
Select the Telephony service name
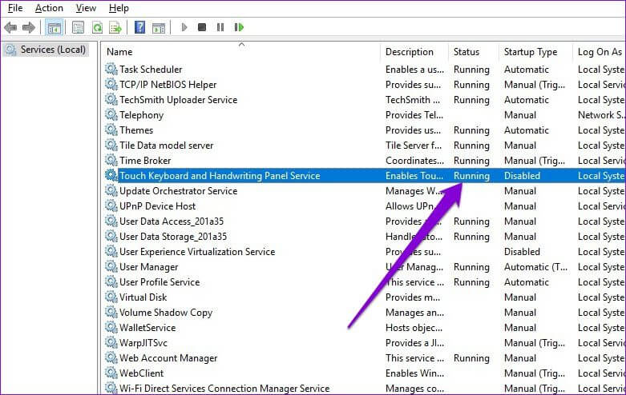point(141,115)
